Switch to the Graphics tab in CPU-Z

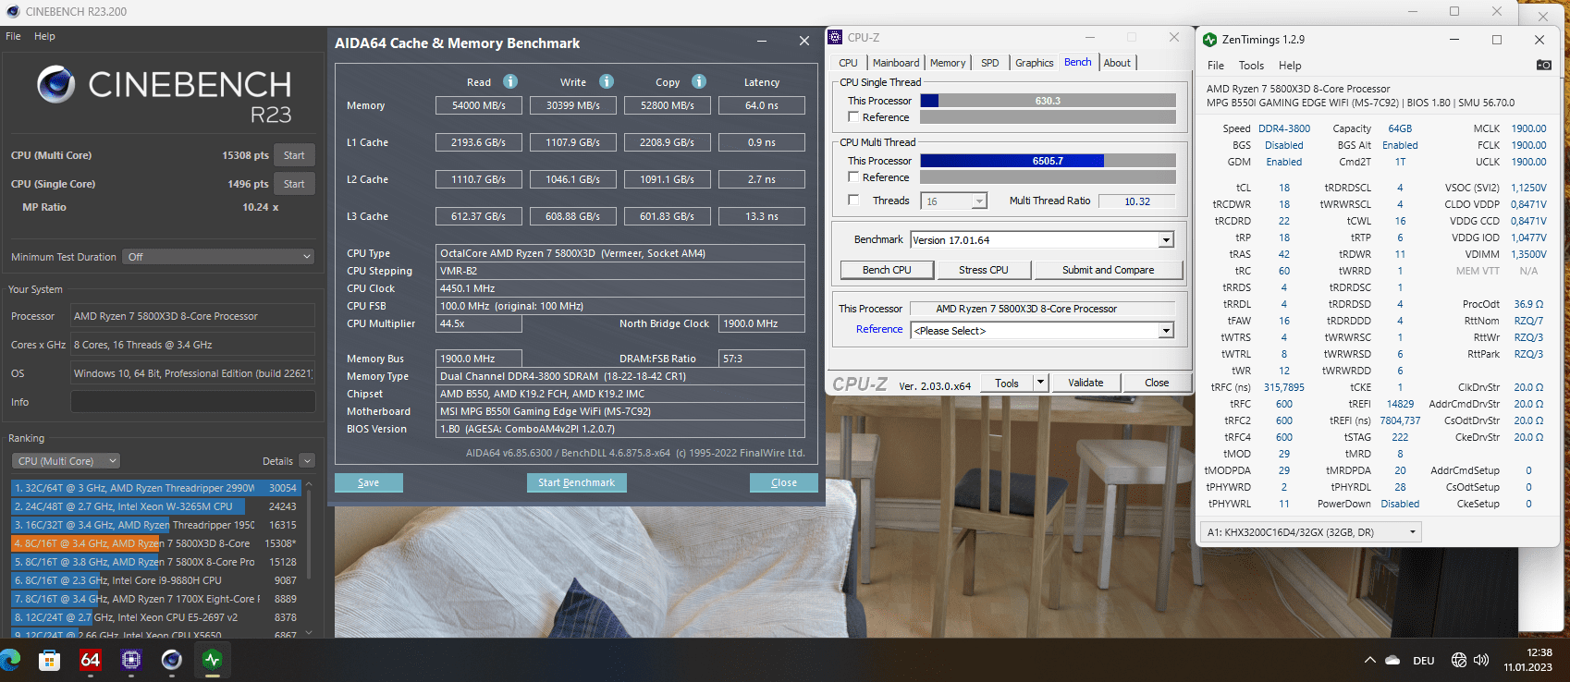coord(1035,63)
